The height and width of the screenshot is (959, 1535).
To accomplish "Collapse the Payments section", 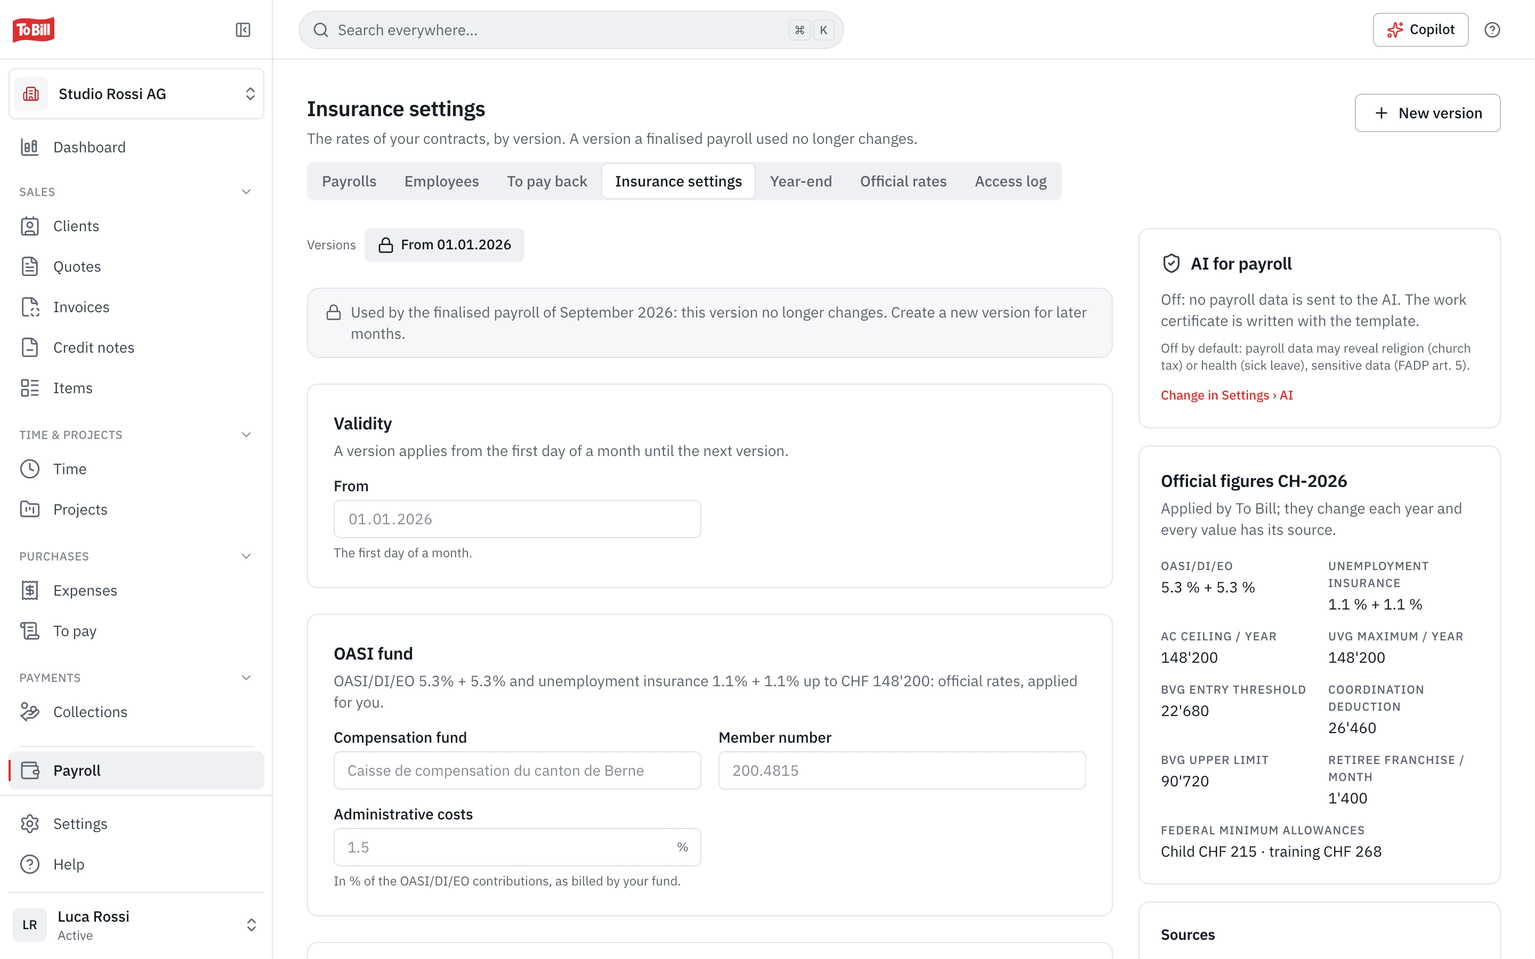I will tap(246, 678).
